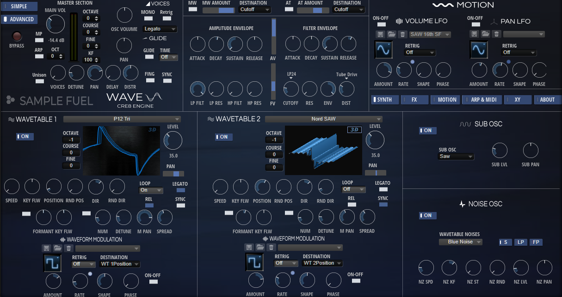The height and width of the screenshot is (297, 562).
Task: Open Volume LFO preset folder
Action: [391, 34]
